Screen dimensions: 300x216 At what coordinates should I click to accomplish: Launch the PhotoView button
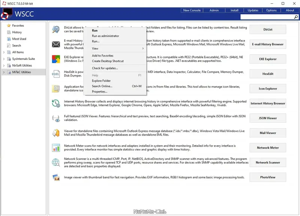tap(268, 177)
